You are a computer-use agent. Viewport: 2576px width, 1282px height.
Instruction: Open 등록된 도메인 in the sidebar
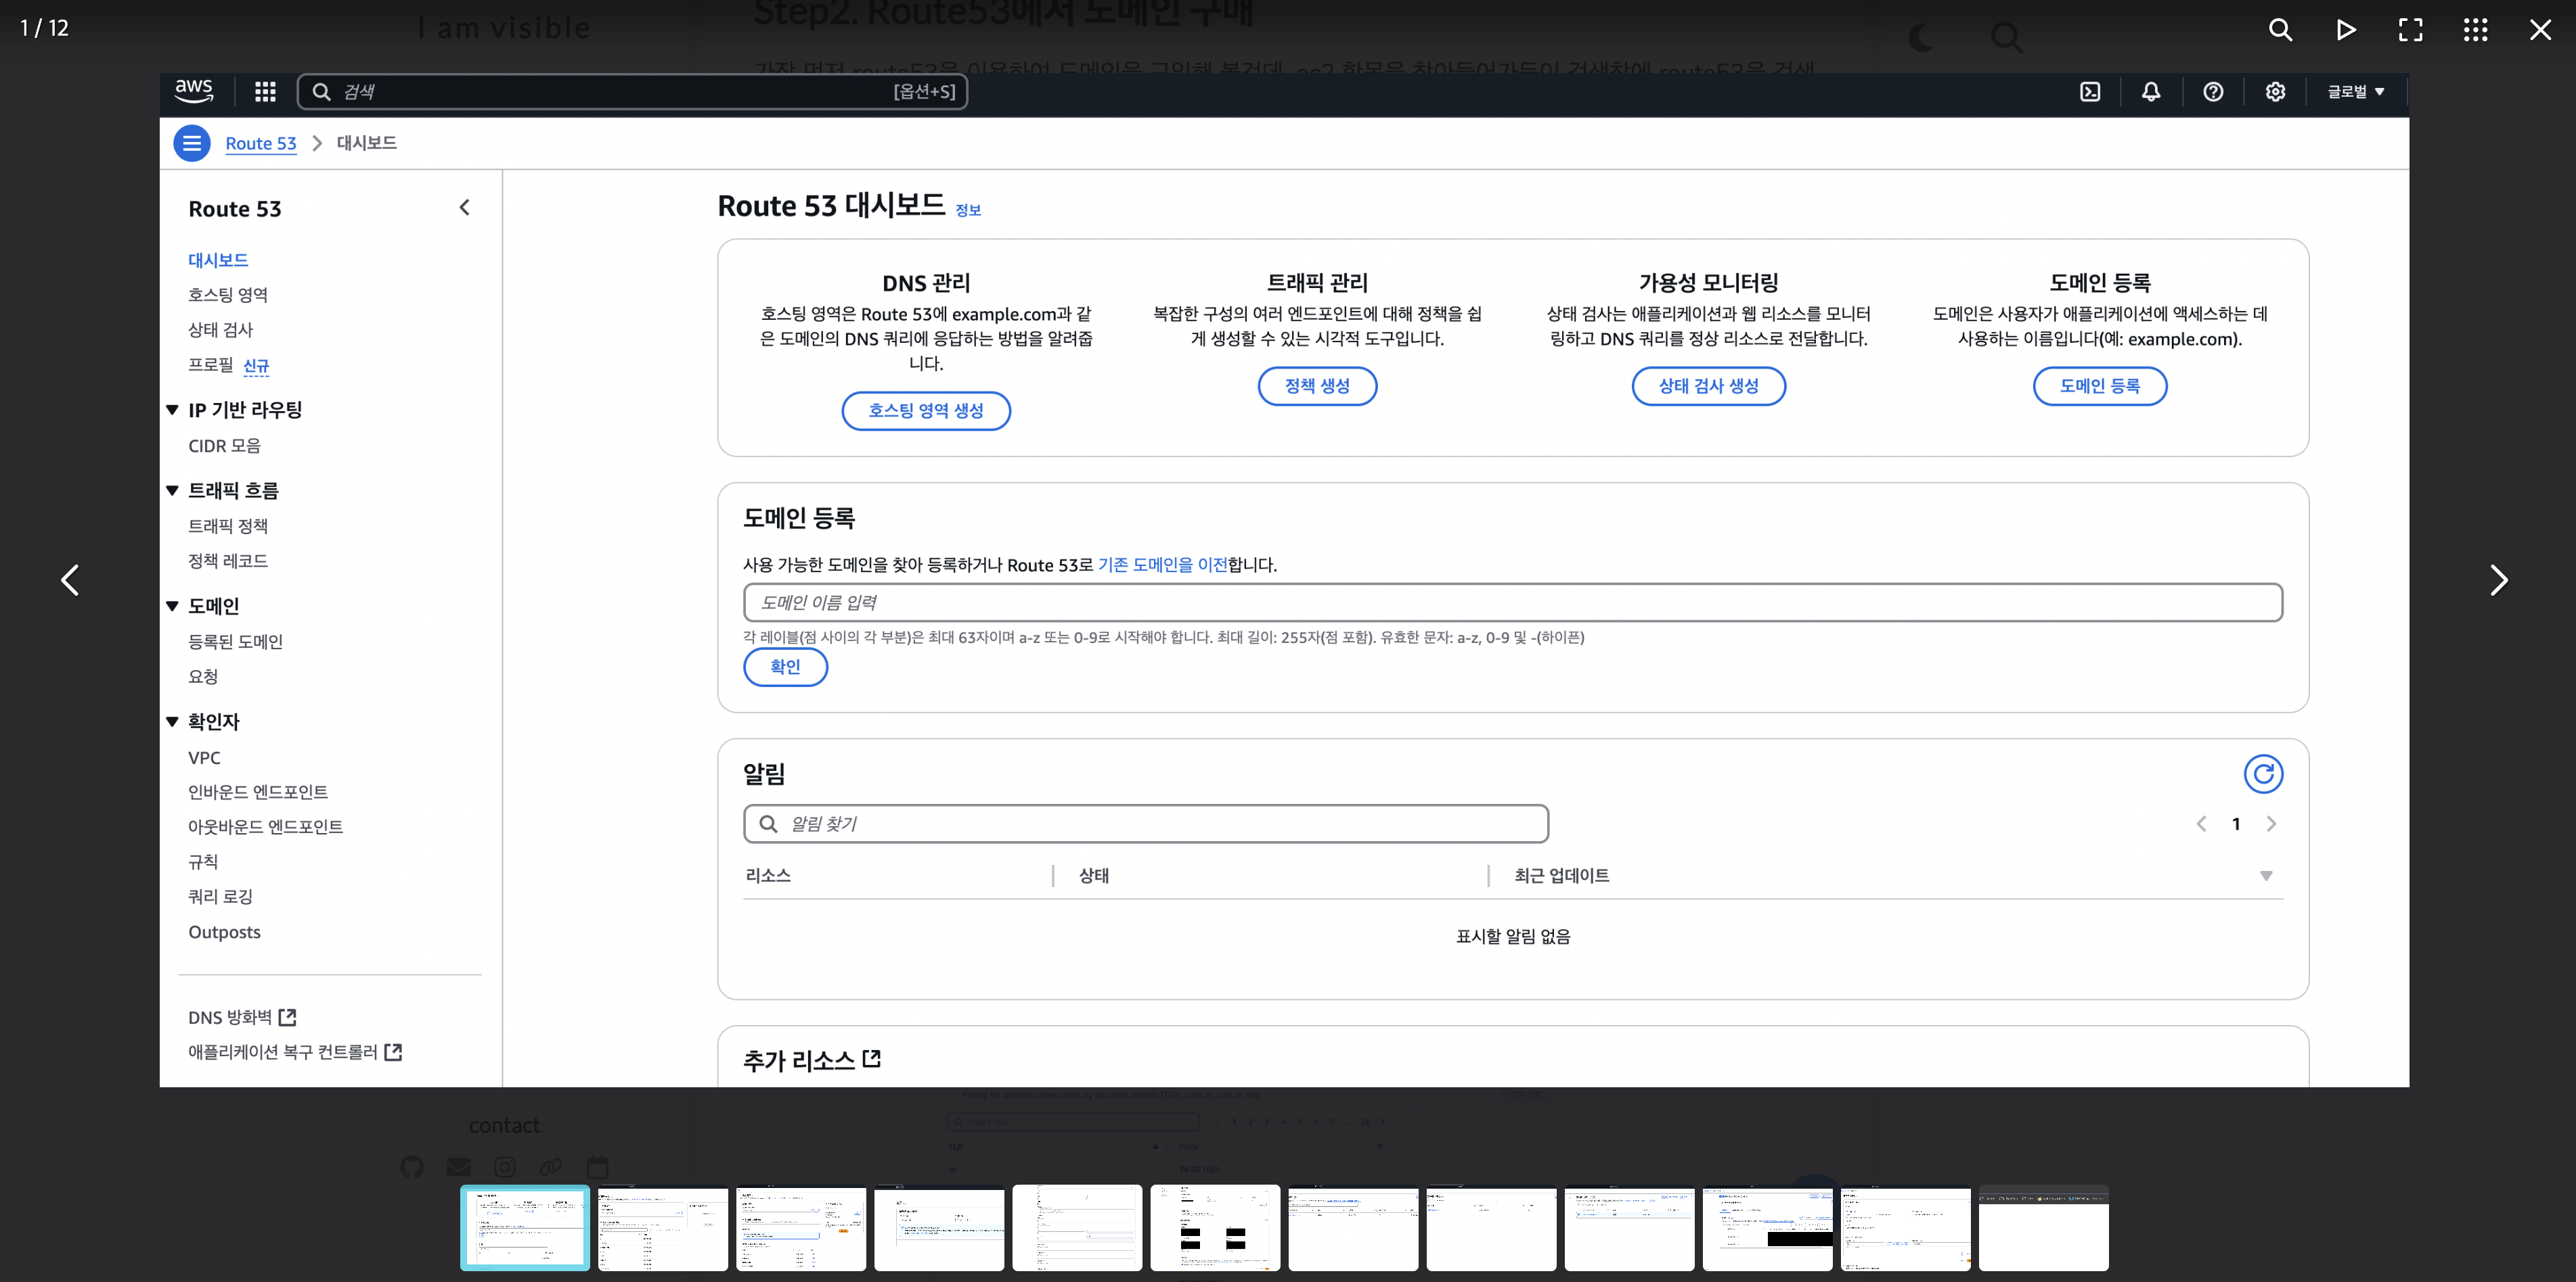pyautogui.click(x=235, y=642)
